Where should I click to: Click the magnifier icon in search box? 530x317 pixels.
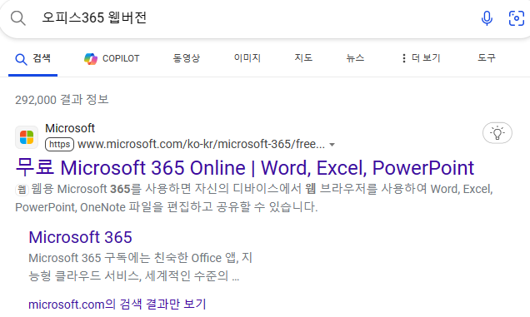tap(17, 18)
